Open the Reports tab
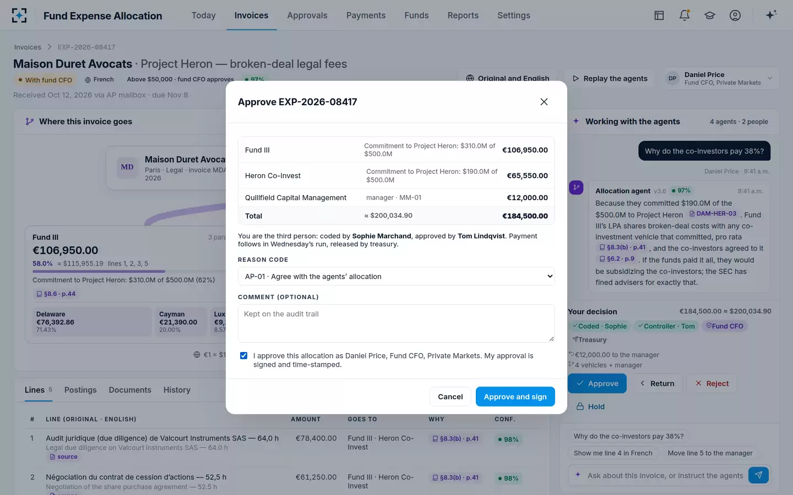The height and width of the screenshot is (495, 793). (463, 15)
